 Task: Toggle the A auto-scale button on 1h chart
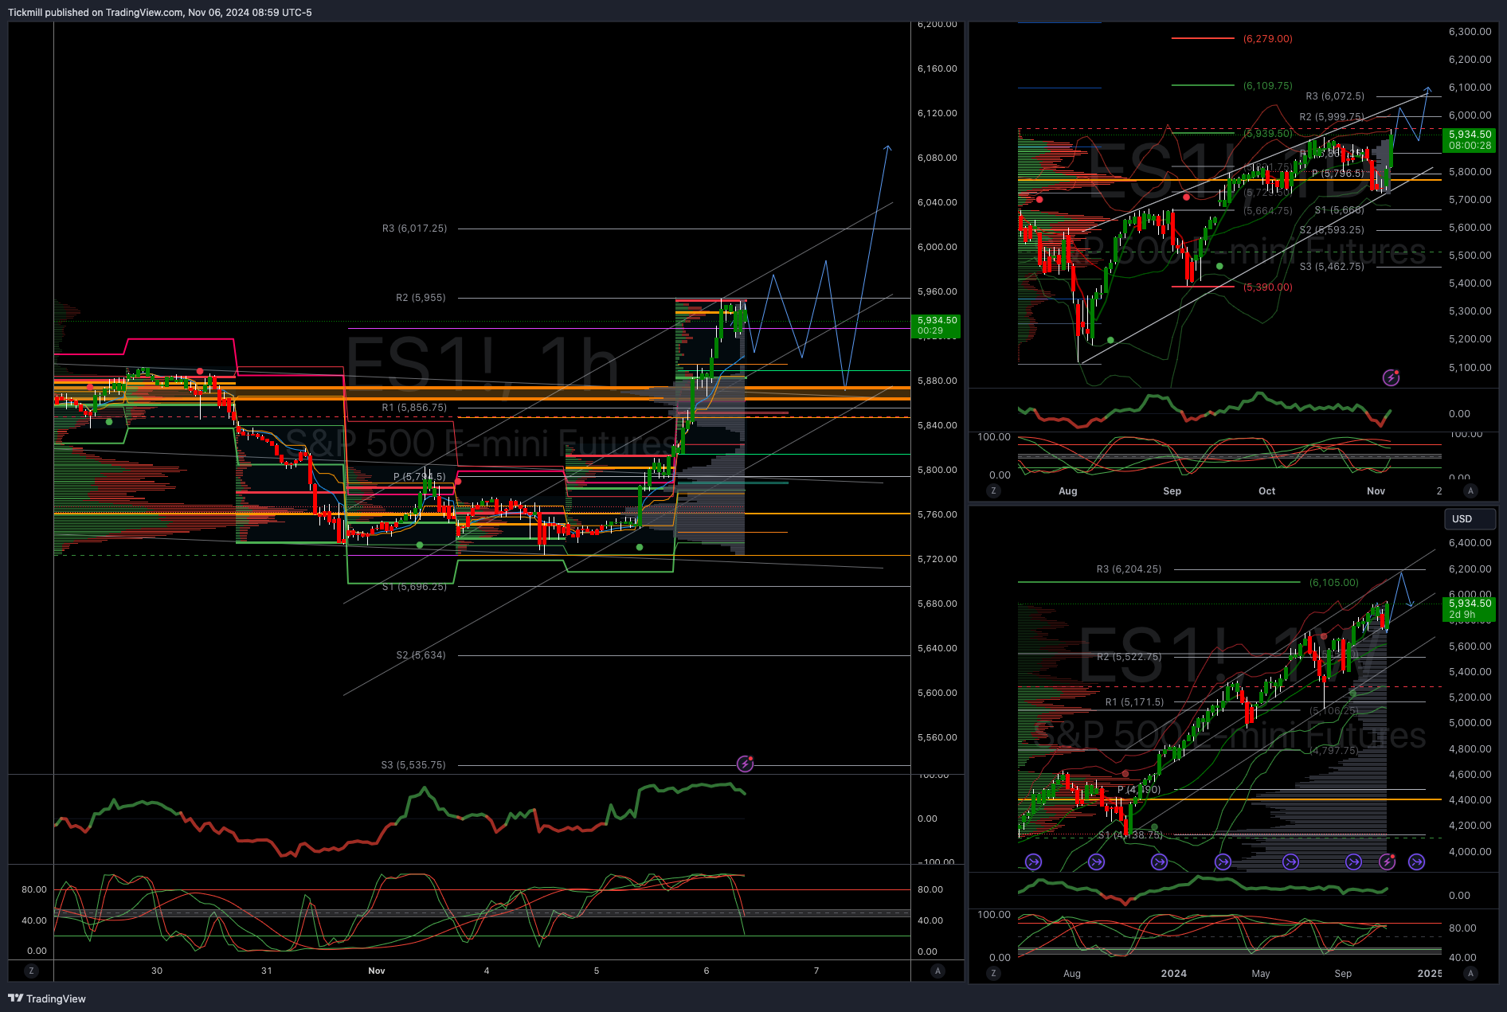937,971
